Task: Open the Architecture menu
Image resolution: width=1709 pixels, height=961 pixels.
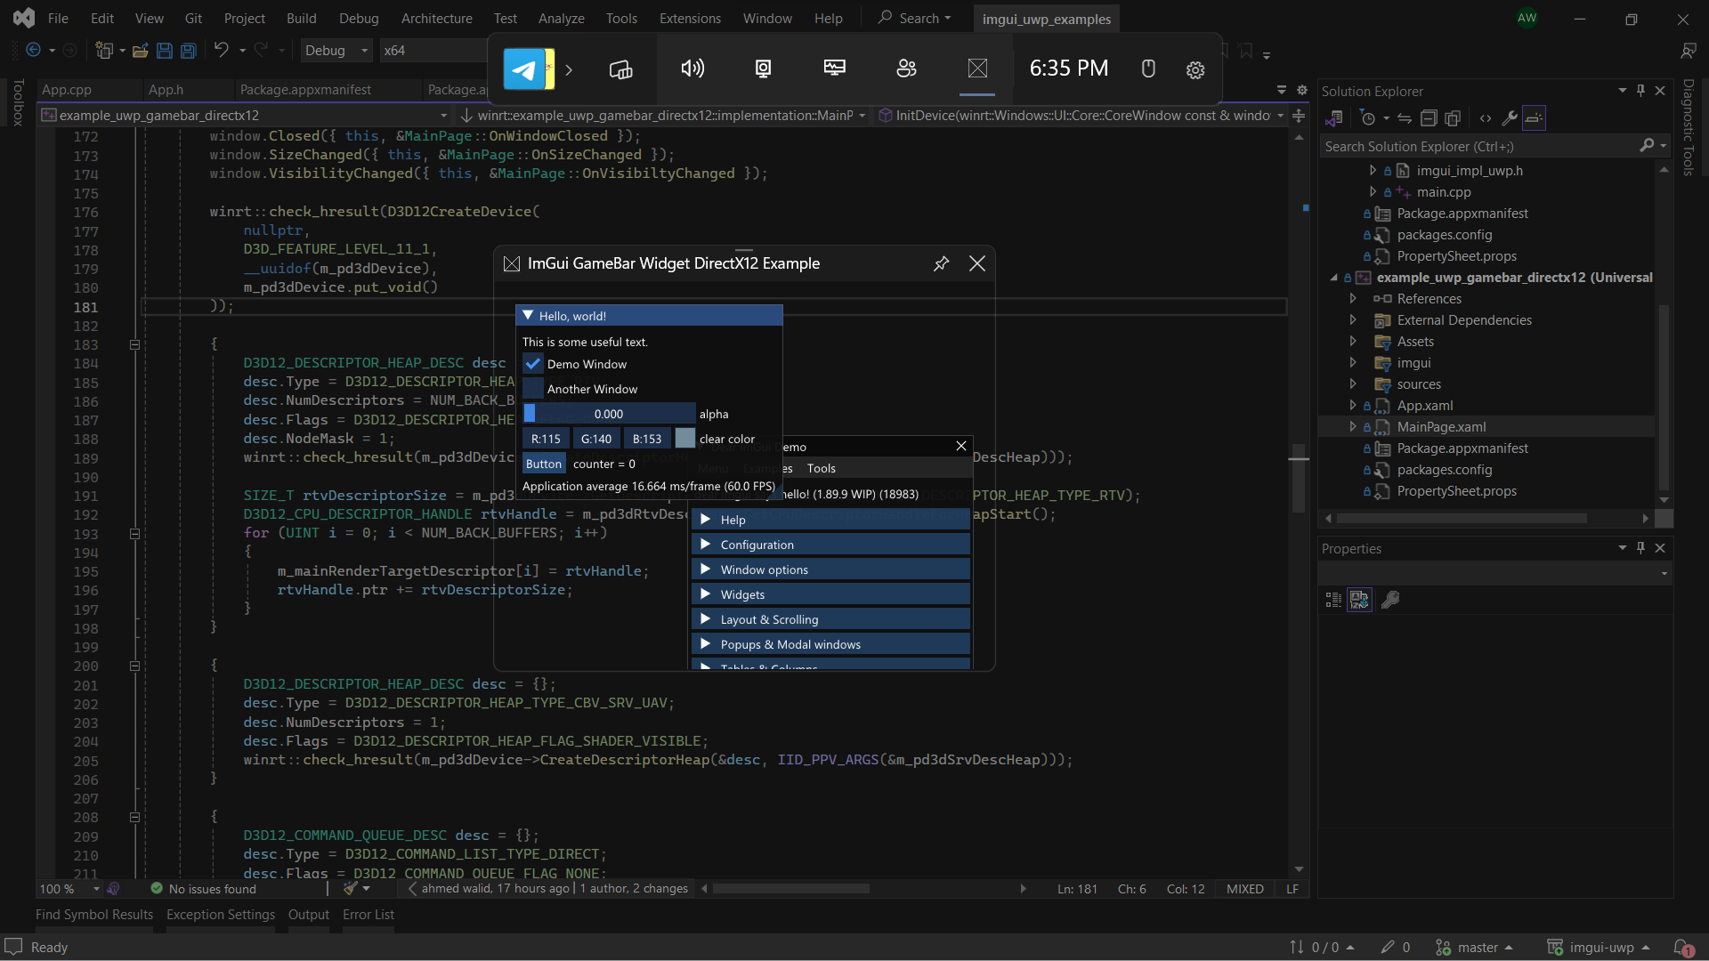Action: [436, 18]
